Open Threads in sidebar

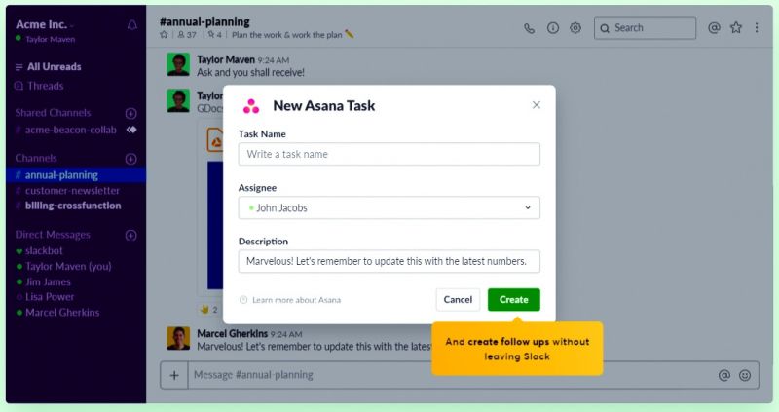(x=45, y=86)
